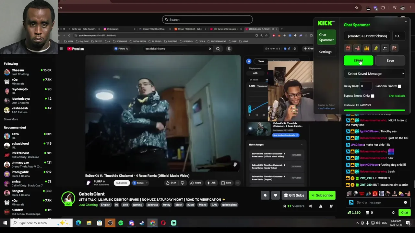This screenshot has width=415, height=233.
Task: Click the green Subscribe button on Kick
Action: click(322, 195)
